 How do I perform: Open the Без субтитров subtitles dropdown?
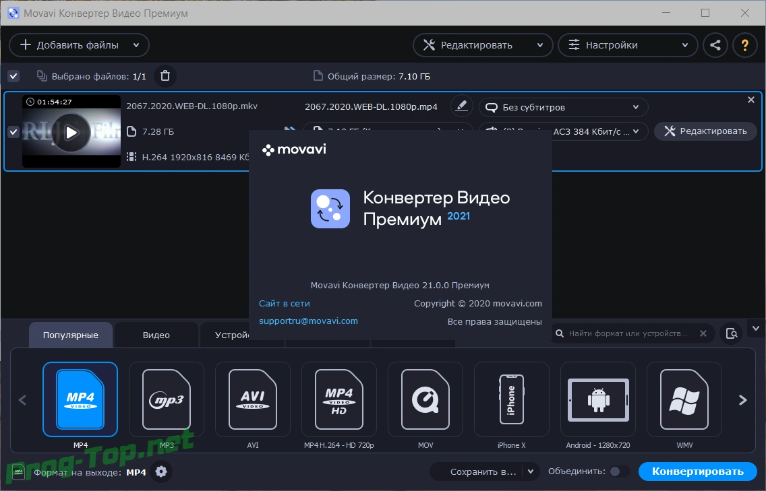(563, 107)
